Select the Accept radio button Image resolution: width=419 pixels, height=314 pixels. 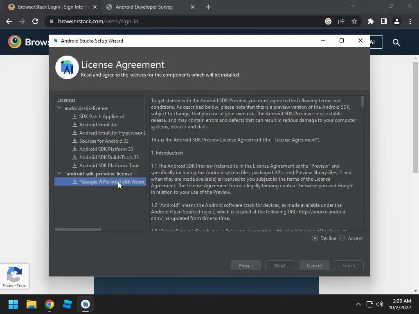342,238
